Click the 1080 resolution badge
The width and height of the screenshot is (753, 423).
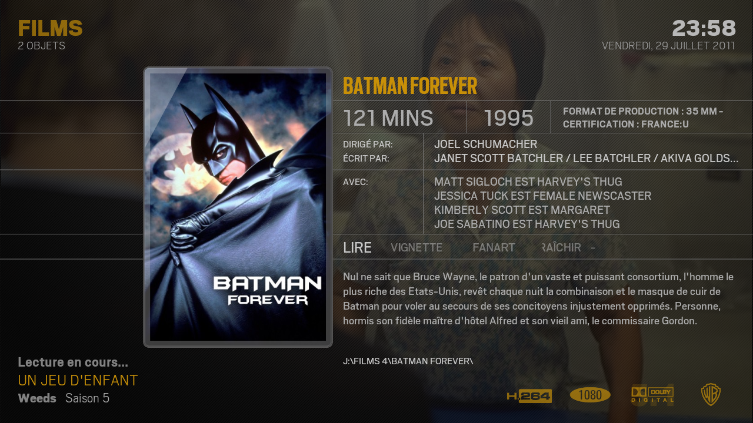590,395
